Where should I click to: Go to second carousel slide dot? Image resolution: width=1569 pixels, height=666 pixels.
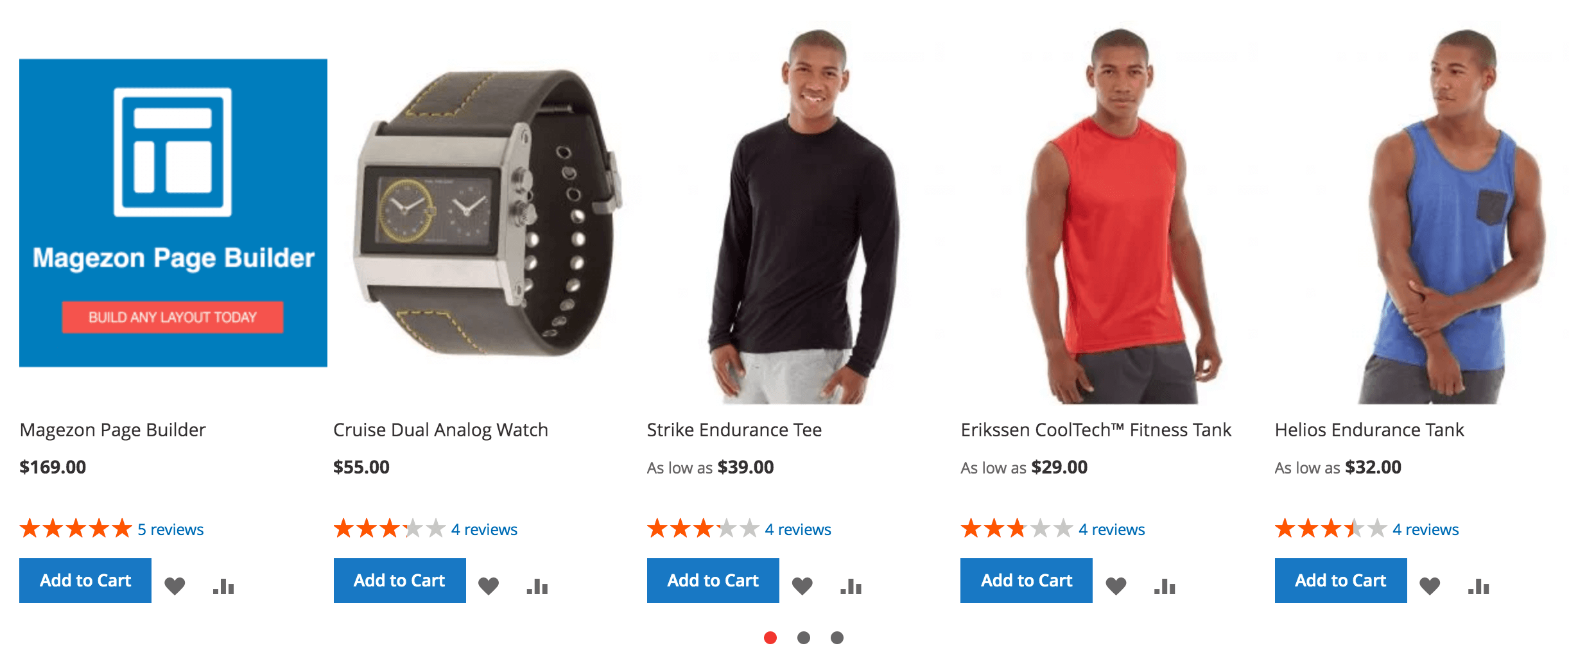(x=804, y=637)
